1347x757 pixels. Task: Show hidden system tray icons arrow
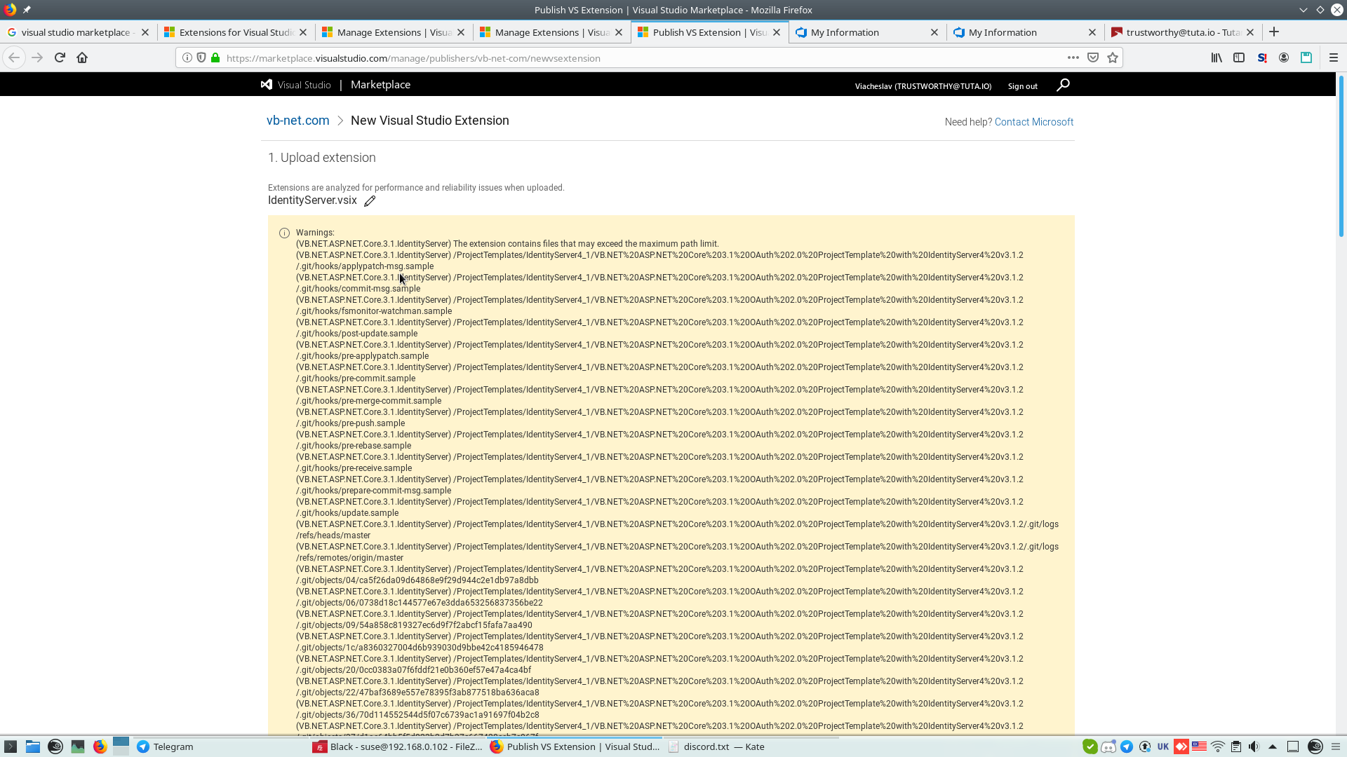pos(1273,746)
